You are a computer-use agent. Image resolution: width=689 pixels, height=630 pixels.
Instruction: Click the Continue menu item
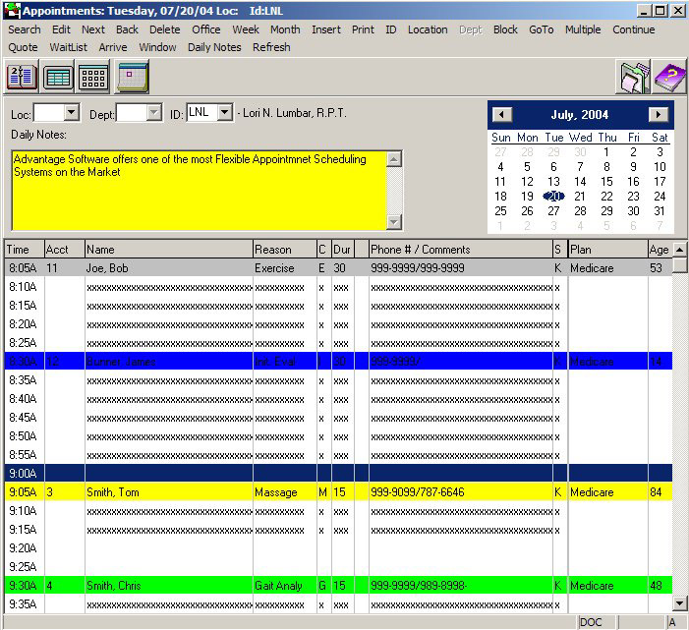634,29
